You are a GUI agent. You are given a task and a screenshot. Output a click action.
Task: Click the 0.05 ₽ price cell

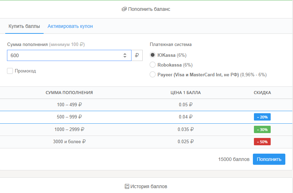186,105
